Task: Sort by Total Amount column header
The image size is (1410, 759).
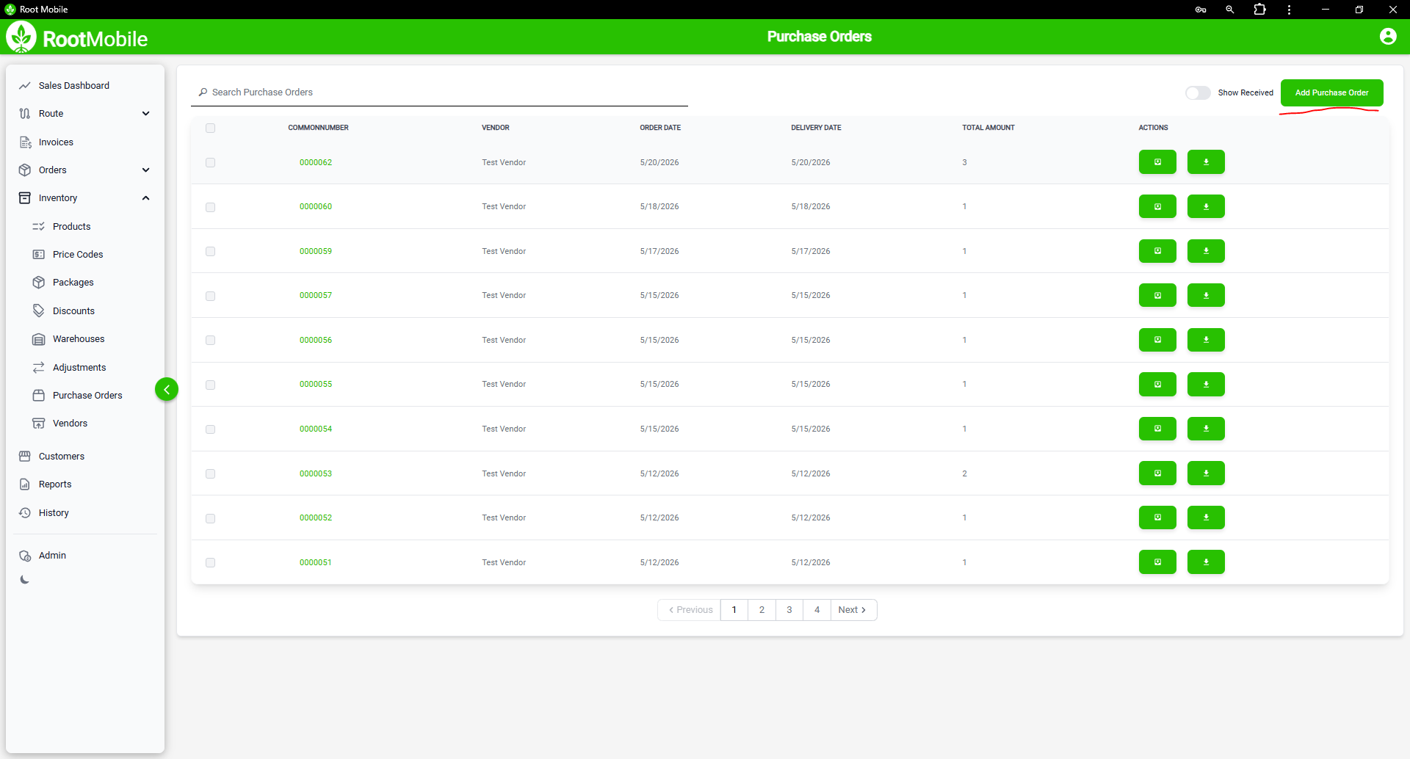Action: tap(988, 128)
